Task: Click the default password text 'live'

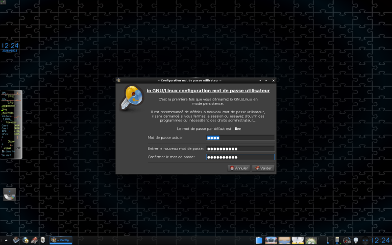Action: 238,129
